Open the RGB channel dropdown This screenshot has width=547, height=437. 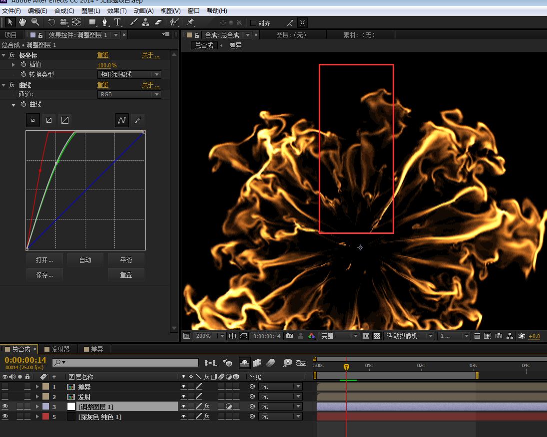pos(129,94)
